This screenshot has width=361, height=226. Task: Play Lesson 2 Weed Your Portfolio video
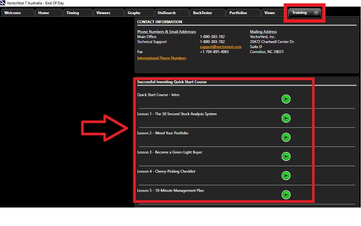tap(286, 137)
